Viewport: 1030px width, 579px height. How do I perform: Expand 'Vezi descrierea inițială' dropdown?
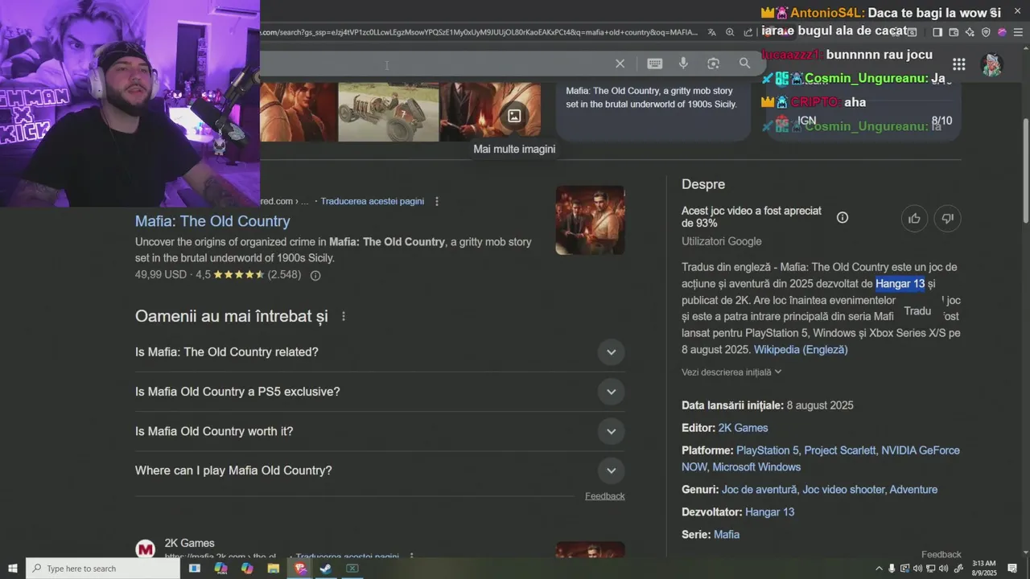pyautogui.click(x=731, y=372)
